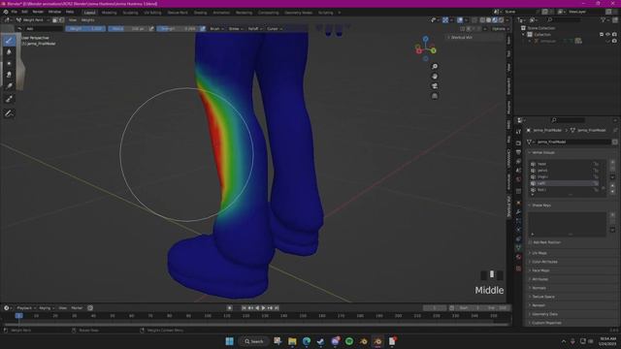Click the outliner filter funnel icon
Viewport: 621px width, 349px height.
tap(604, 19)
